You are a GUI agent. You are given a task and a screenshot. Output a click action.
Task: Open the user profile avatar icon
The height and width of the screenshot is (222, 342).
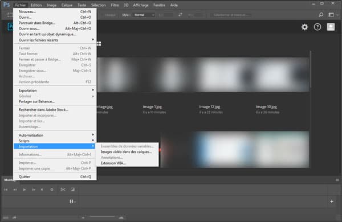pos(331,27)
